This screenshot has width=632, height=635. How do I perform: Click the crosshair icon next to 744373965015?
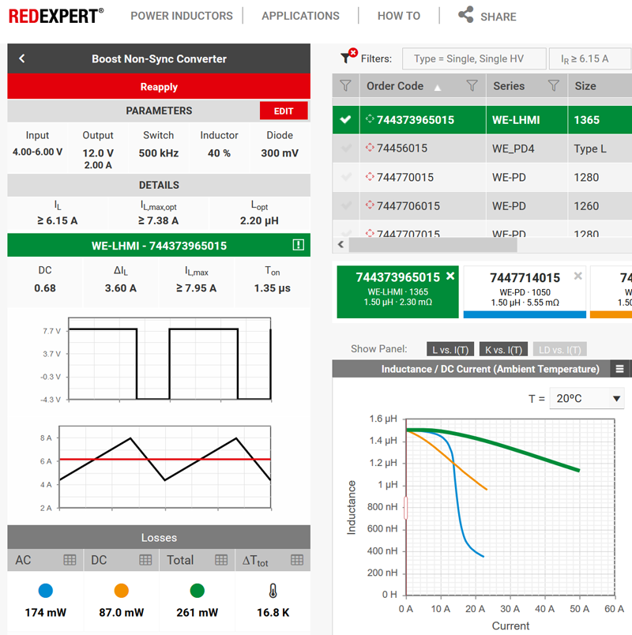pos(370,118)
